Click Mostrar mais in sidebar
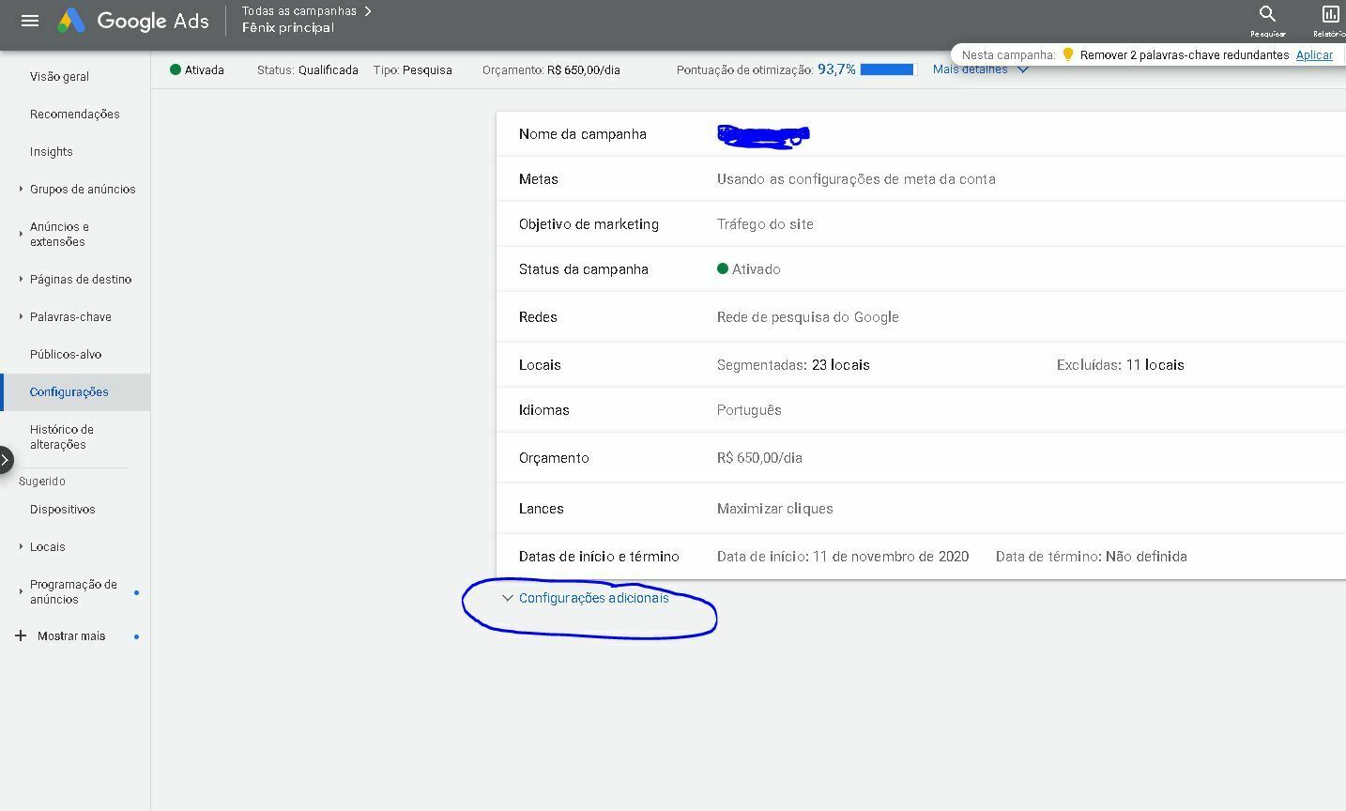 (71, 635)
